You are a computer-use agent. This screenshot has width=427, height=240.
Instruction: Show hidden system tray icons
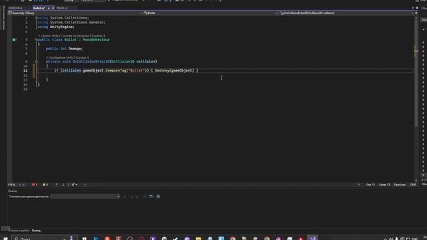tap(386, 239)
